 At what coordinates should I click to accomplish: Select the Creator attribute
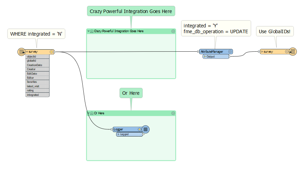click(x=37, y=69)
